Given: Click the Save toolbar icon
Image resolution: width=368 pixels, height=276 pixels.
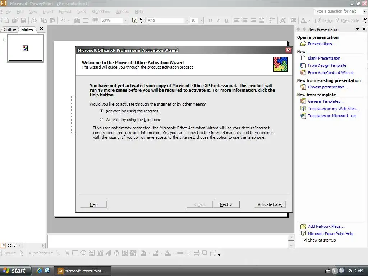Looking at the screenshot, I should (23, 20).
